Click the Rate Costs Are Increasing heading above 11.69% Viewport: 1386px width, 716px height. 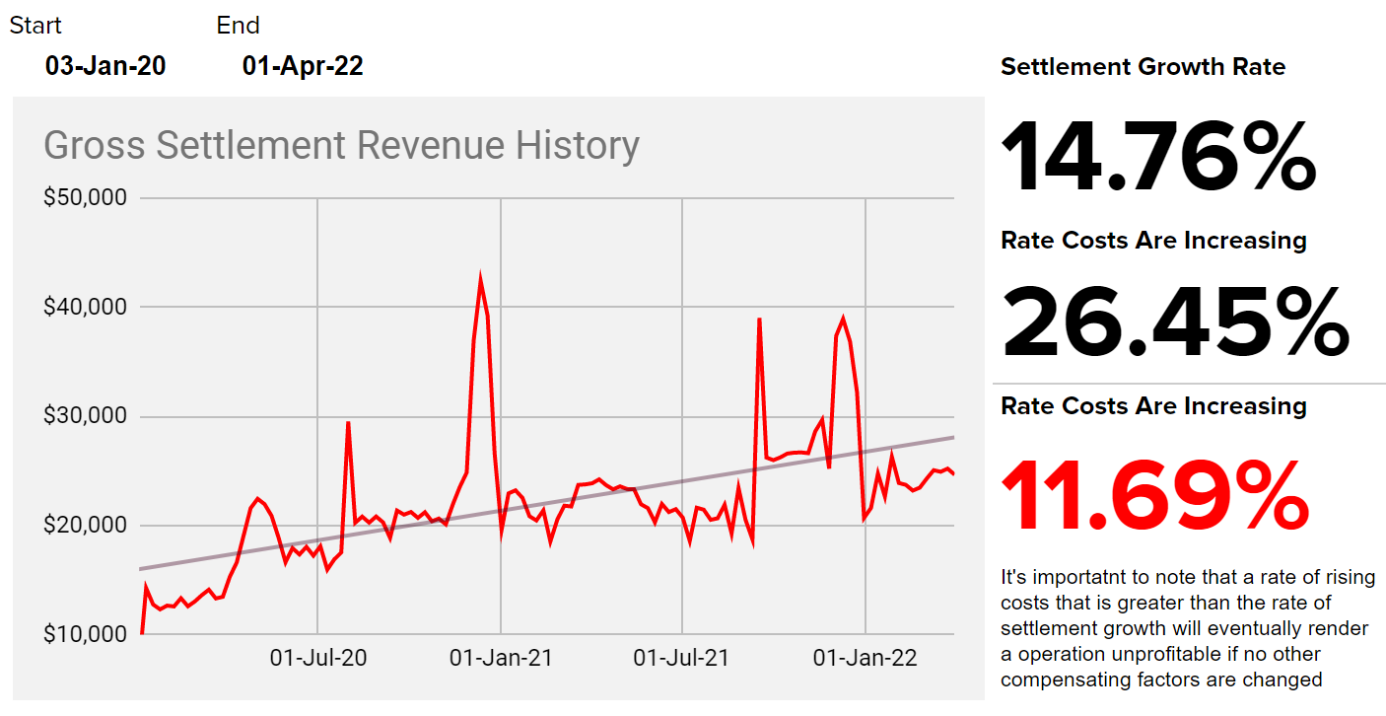coord(1153,406)
